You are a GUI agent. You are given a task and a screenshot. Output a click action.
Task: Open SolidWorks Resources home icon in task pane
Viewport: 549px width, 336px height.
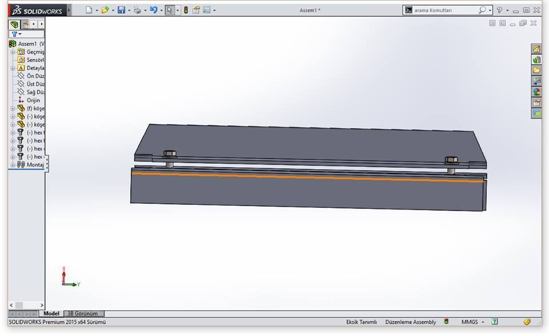click(536, 49)
